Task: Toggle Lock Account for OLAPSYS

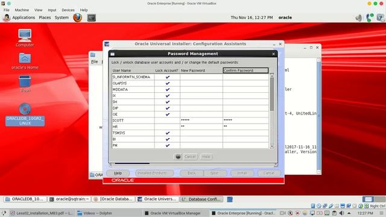Action: pyautogui.click(x=168, y=83)
